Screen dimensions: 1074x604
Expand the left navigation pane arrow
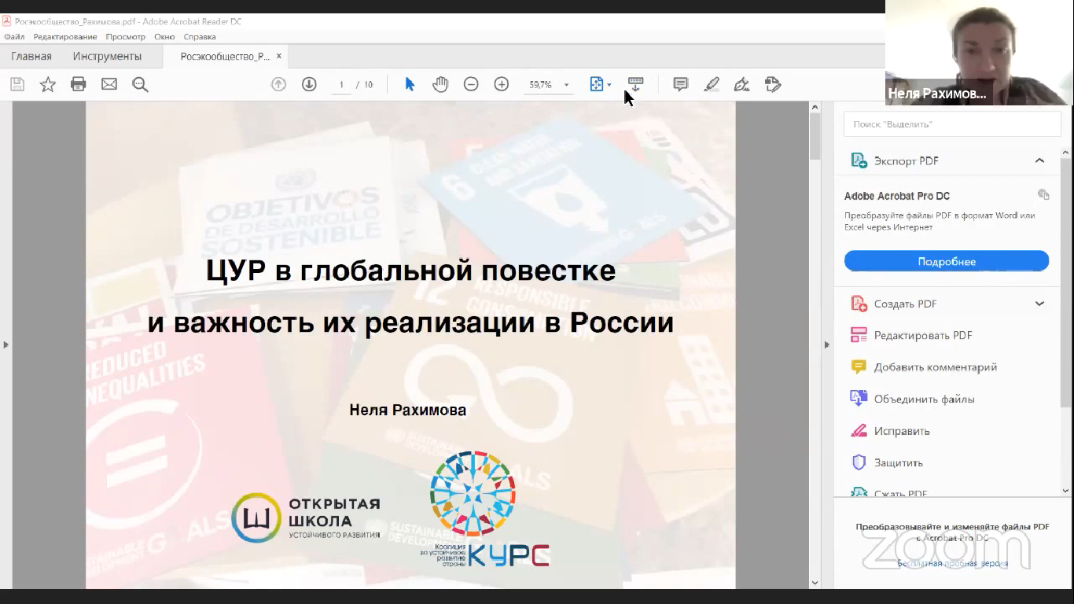(6, 344)
